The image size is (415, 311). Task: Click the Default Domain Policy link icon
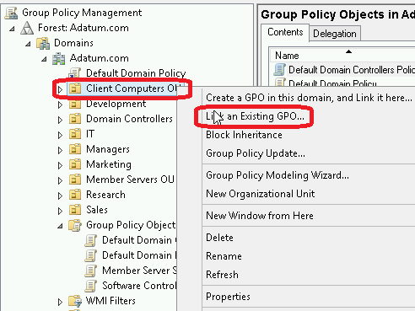[x=75, y=73]
